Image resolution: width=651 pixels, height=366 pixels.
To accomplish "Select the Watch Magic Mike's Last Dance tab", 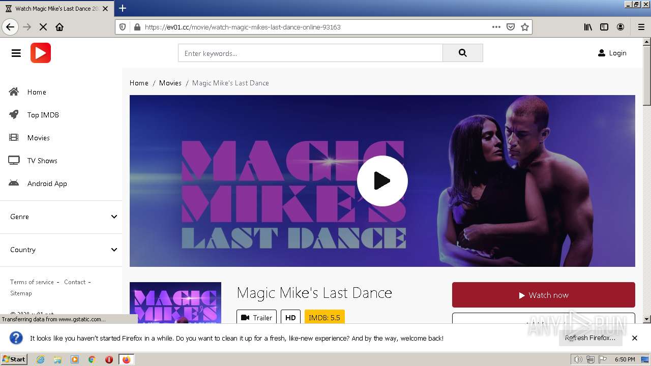I will [57, 9].
